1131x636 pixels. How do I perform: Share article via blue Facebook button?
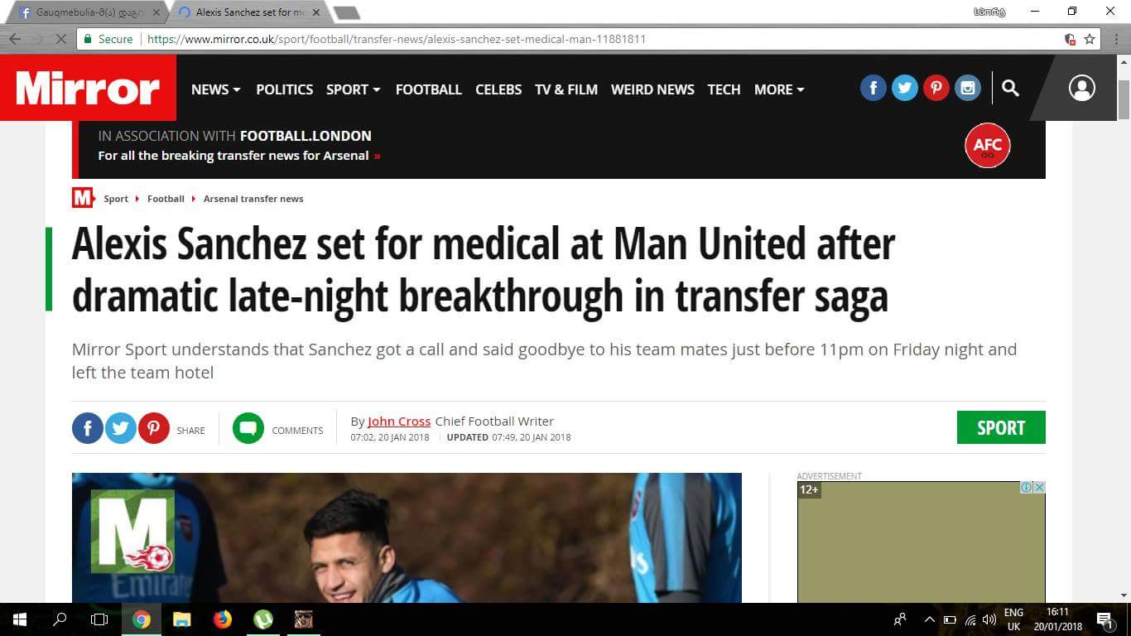pyautogui.click(x=88, y=428)
